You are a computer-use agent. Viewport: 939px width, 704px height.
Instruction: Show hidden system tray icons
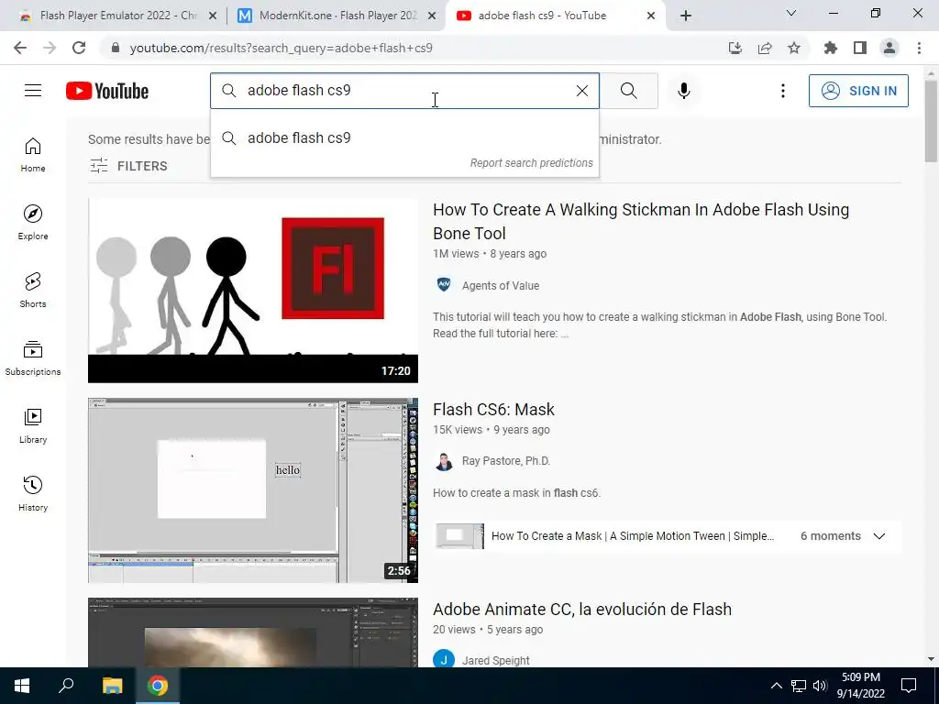(x=776, y=686)
